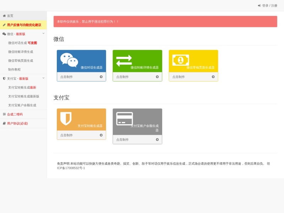Click the book icon beside 用户协议

point(4,123)
